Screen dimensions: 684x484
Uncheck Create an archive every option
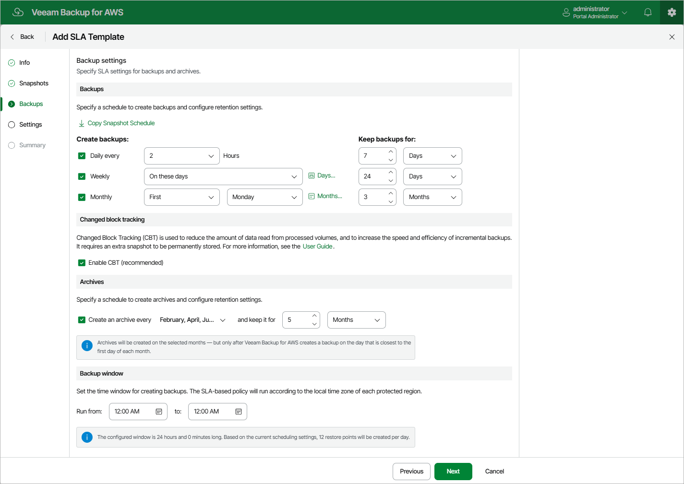[82, 319]
